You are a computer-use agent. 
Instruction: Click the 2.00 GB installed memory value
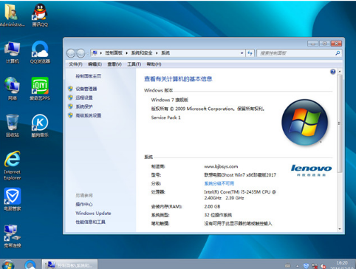[x=212, y=206]
